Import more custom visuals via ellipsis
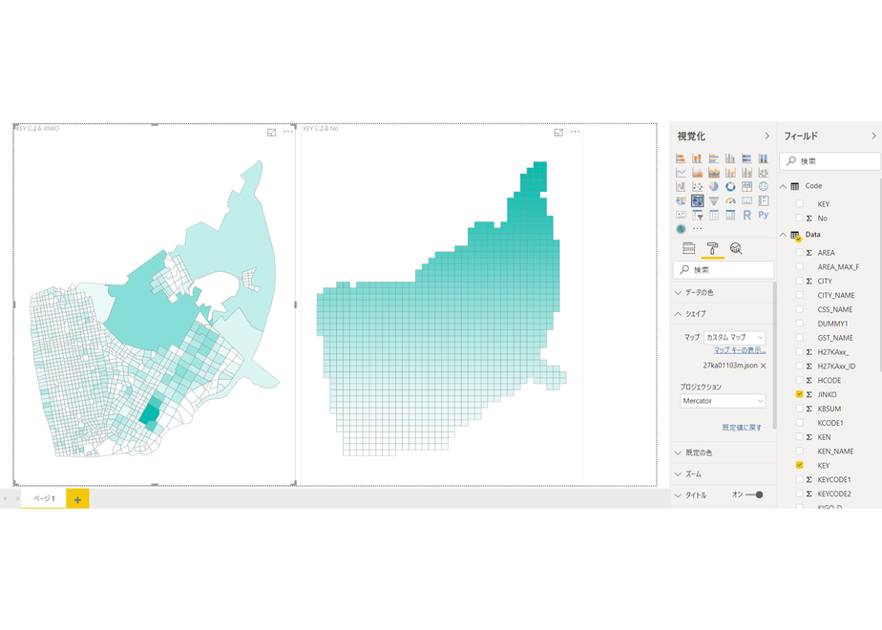Viewport: 882px width, 630px height. (698, 229)
